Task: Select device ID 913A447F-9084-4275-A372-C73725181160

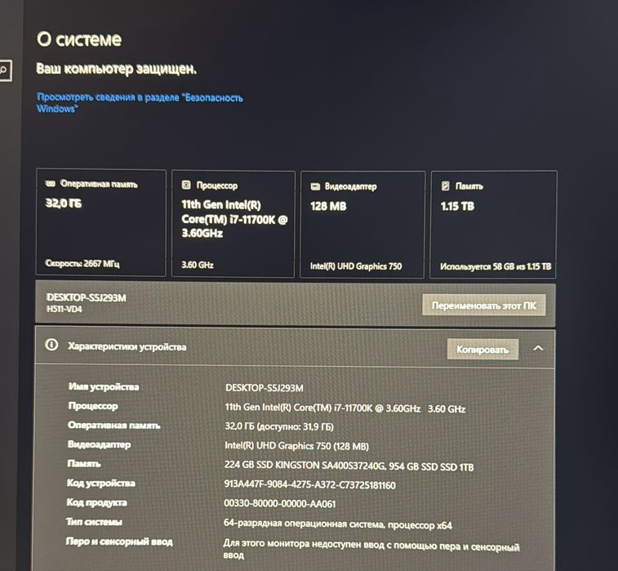Action: [x=309, y=484]
